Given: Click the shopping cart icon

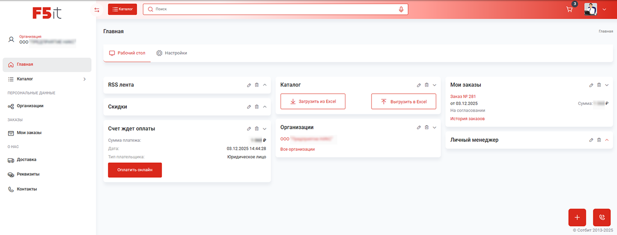Looking at the screenshot, I should point(570,9).
